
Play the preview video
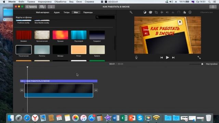(x=167, y=57)
